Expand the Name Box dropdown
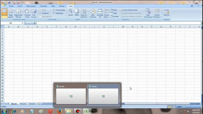 23,23
